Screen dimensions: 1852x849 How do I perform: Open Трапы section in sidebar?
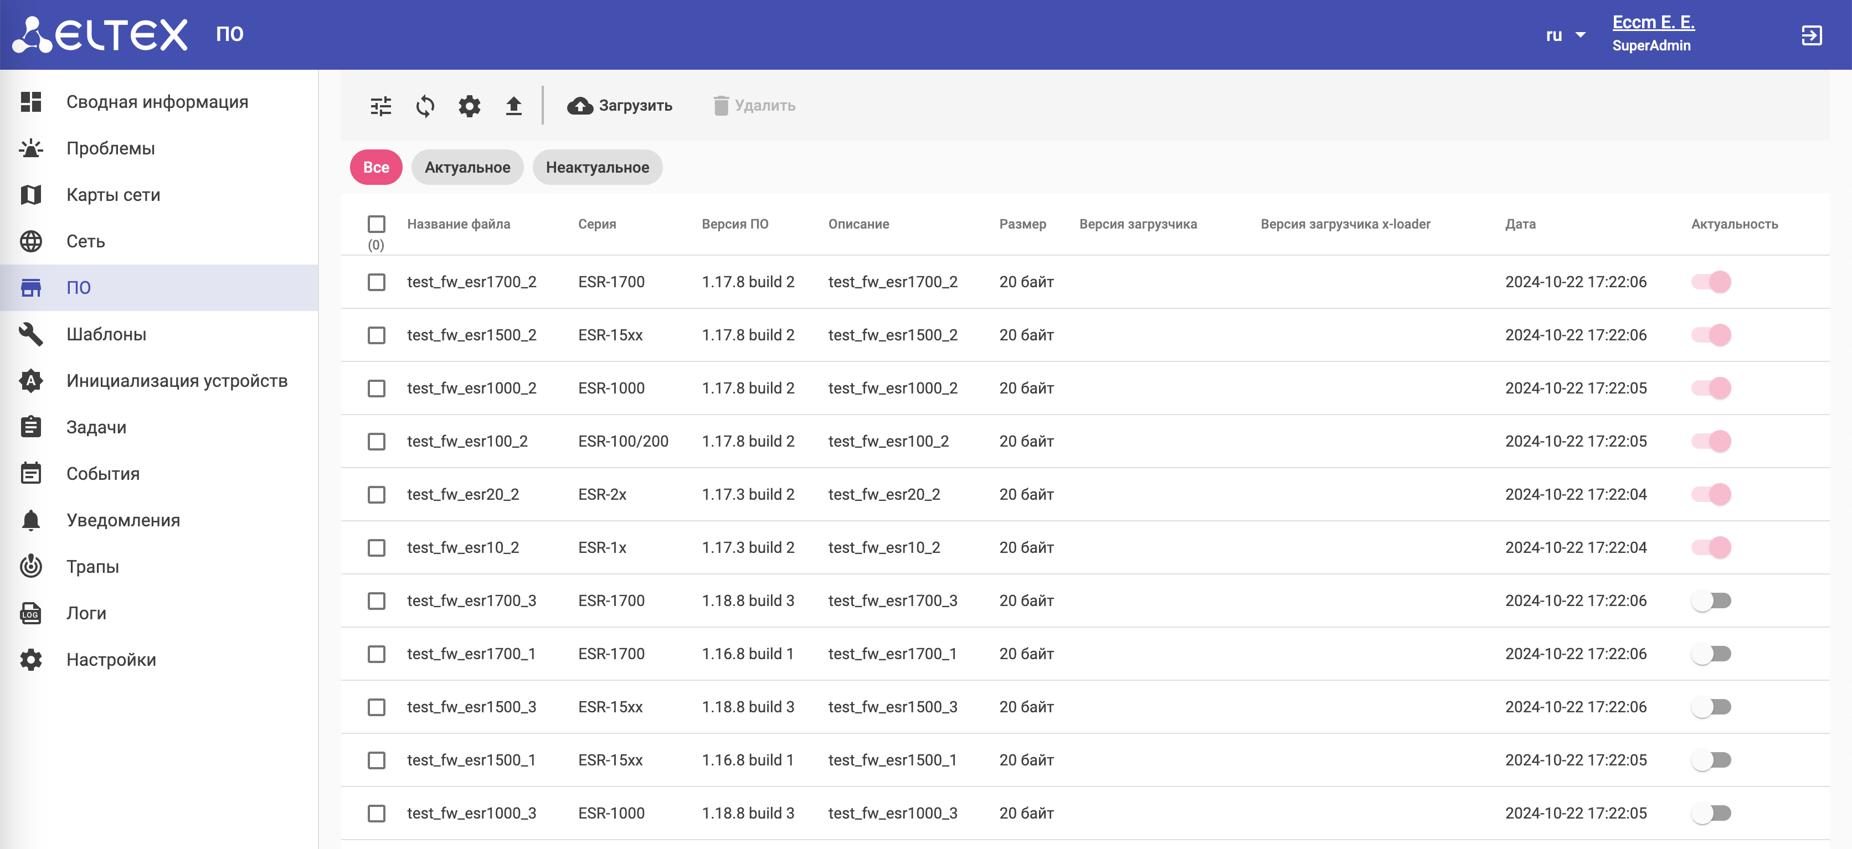[92, 567]
